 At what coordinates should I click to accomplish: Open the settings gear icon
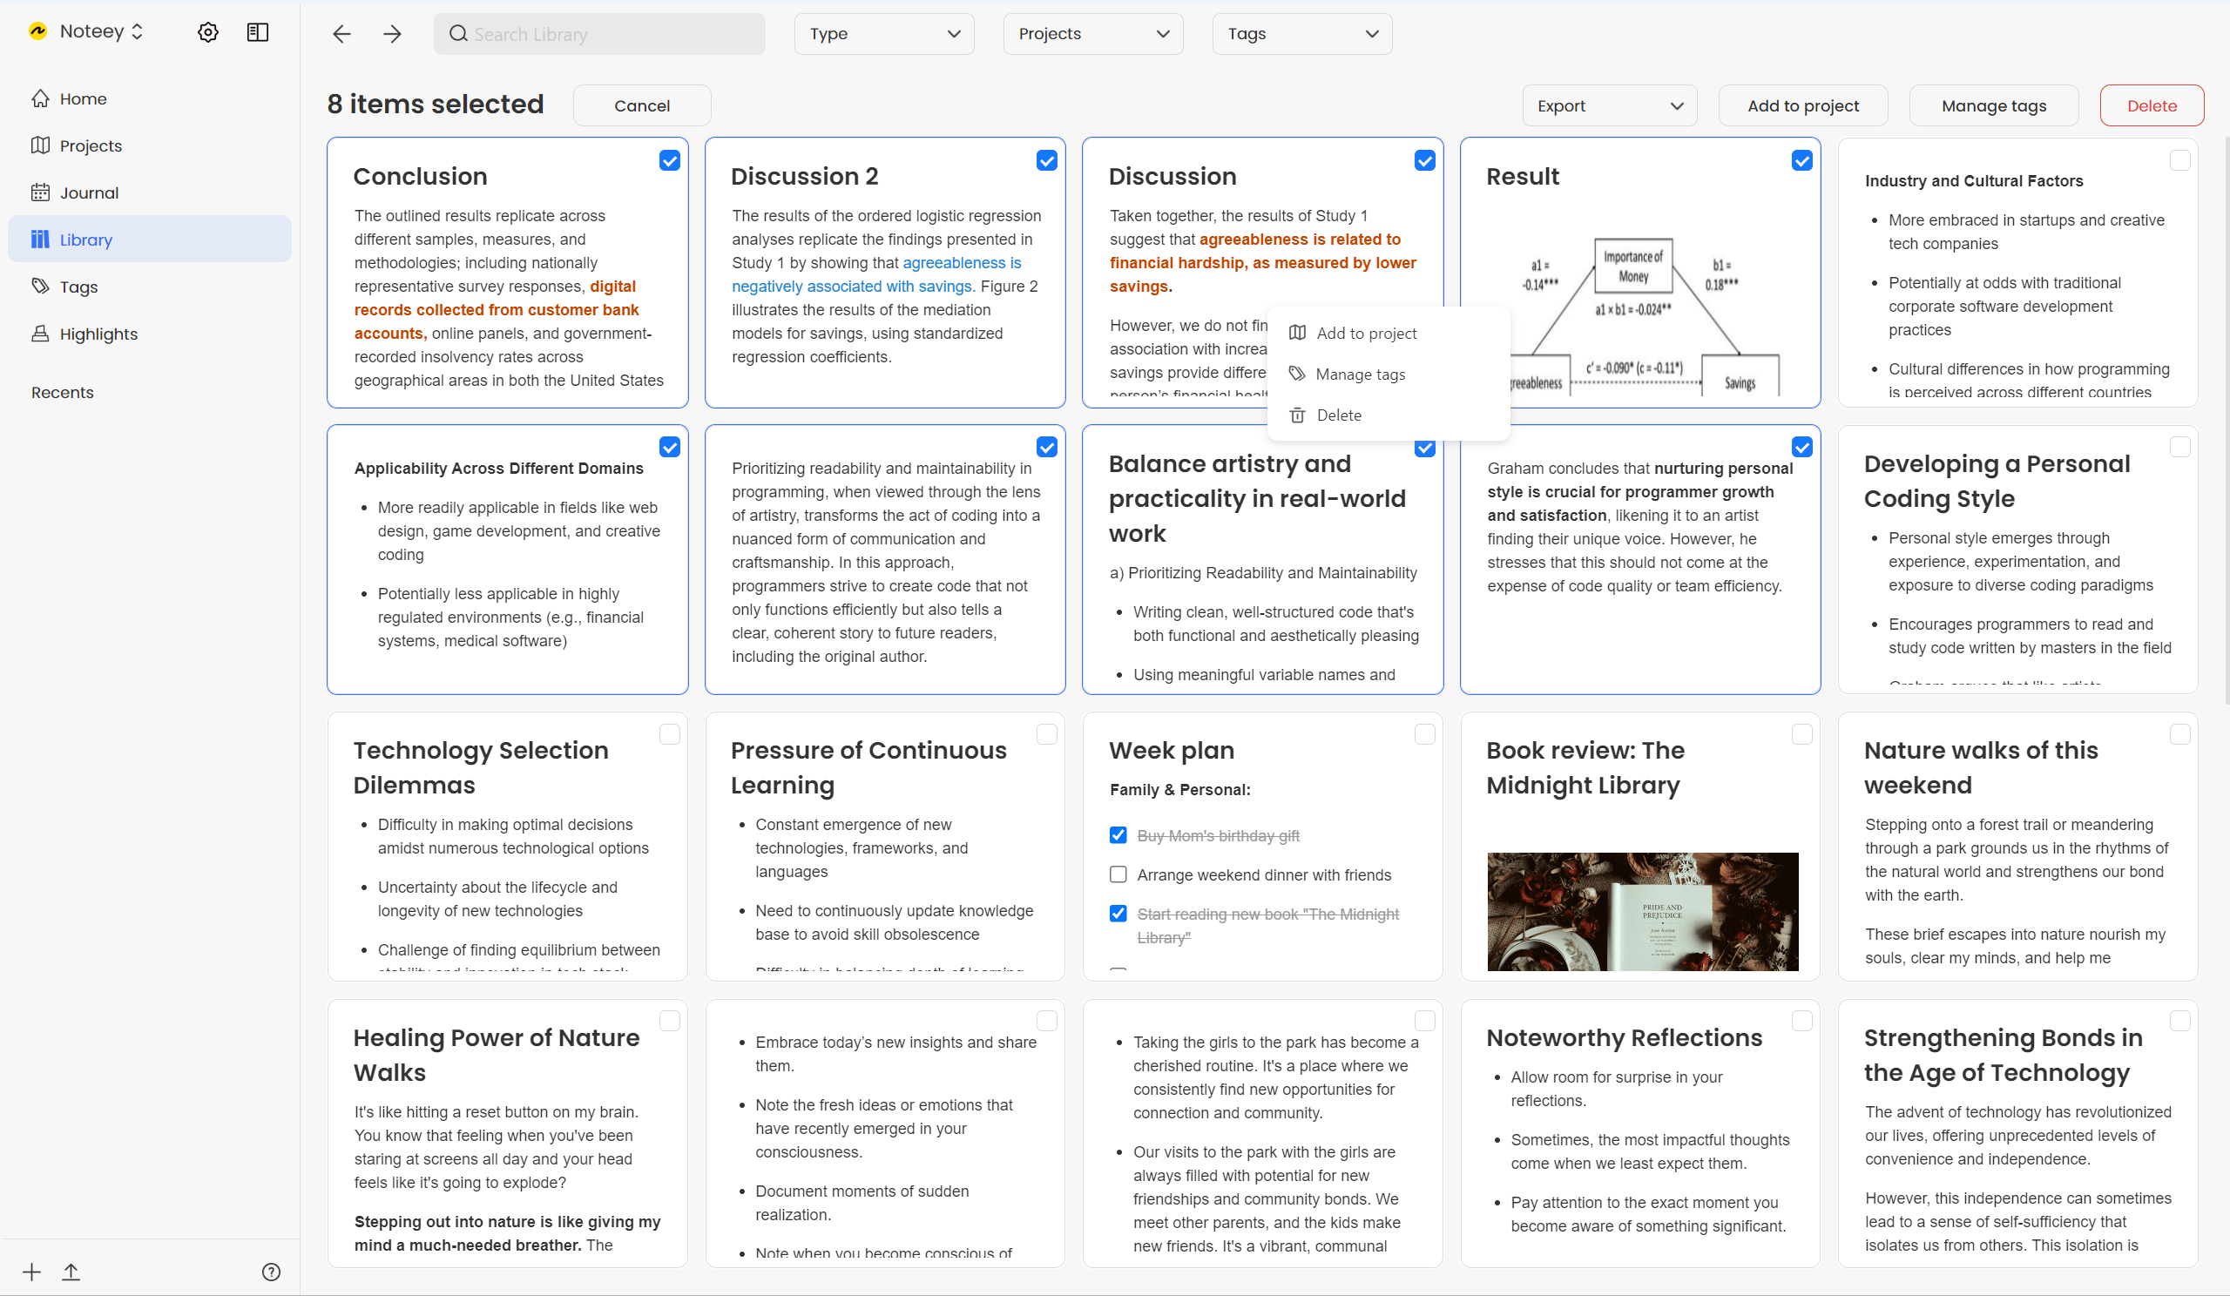pyautogui.click(x=208, y=33)
